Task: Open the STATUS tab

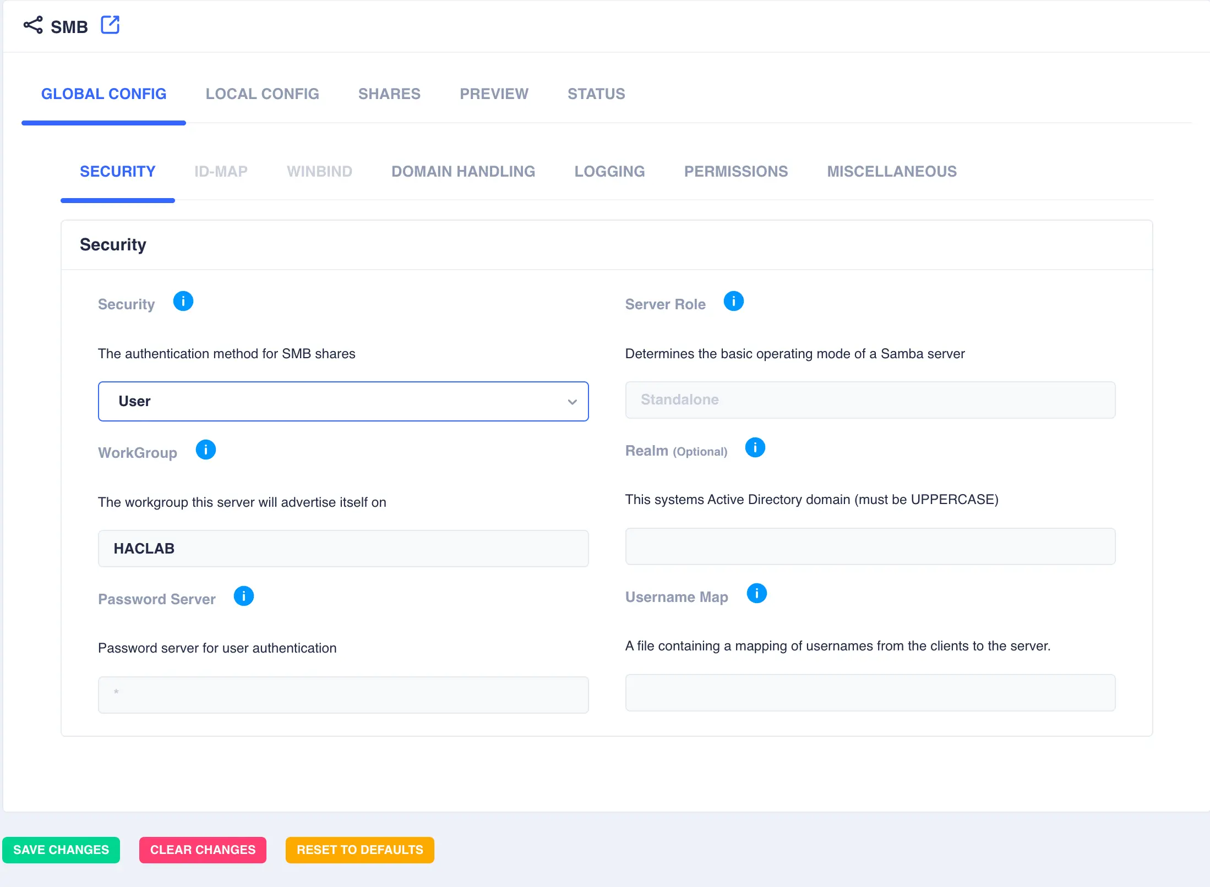Action: pyautogui.click(x=596, y=94)
